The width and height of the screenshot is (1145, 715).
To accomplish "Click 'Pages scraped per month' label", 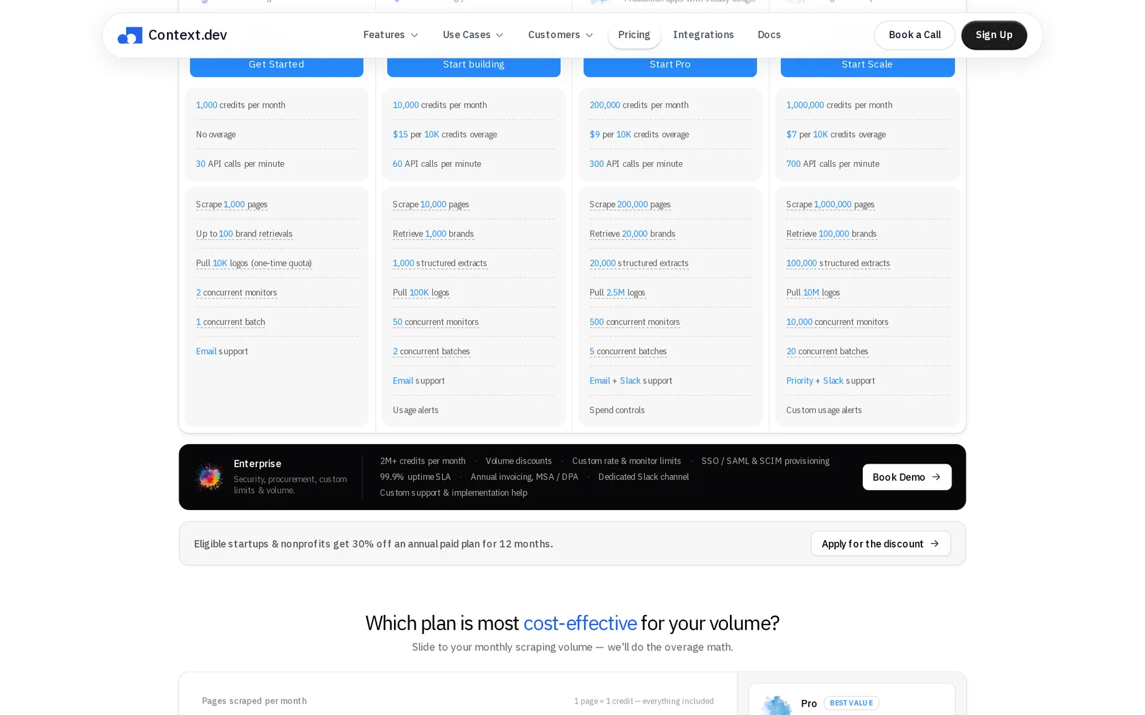I will pyautogui.click(x=254, y=701).
